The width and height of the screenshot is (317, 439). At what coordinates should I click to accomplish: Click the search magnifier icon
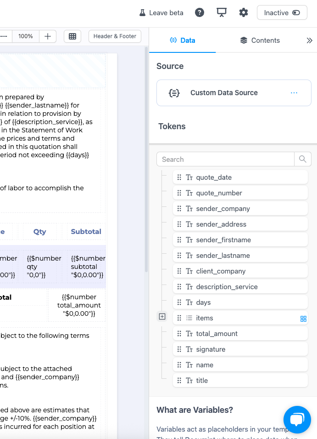[x=303, y=159]
